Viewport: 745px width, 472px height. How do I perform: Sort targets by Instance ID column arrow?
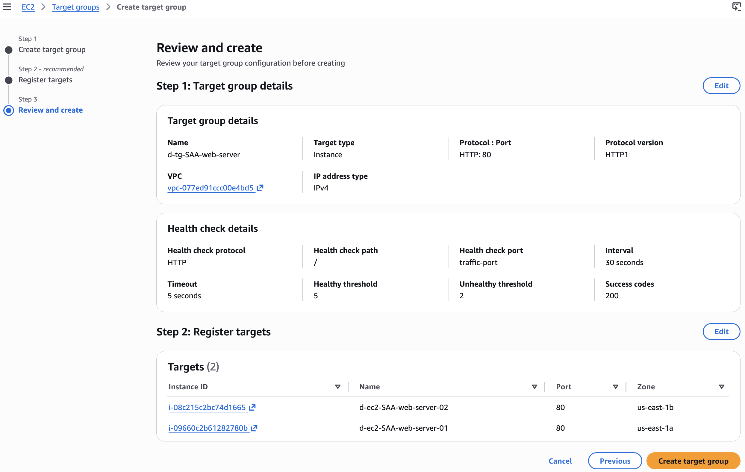click(x=337, y=387)
